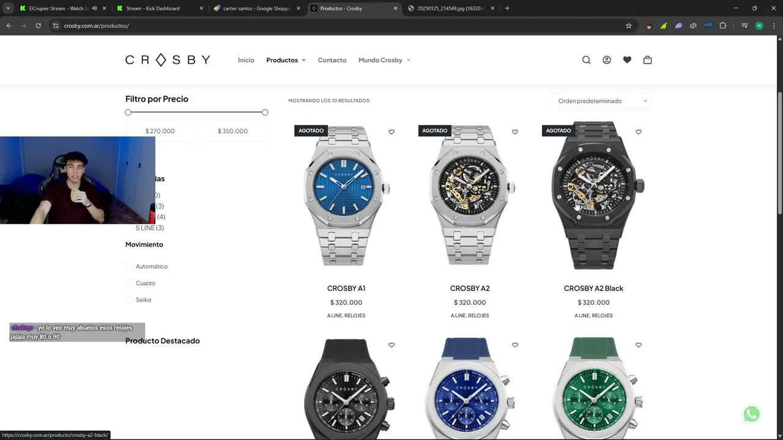Switch to 20250125_214549.jpg tab
Viewport: 783px width, 440px height.
(450, 9)
